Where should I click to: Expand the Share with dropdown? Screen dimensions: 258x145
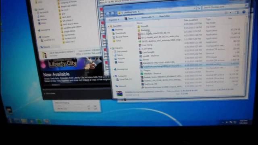(148, 17)
